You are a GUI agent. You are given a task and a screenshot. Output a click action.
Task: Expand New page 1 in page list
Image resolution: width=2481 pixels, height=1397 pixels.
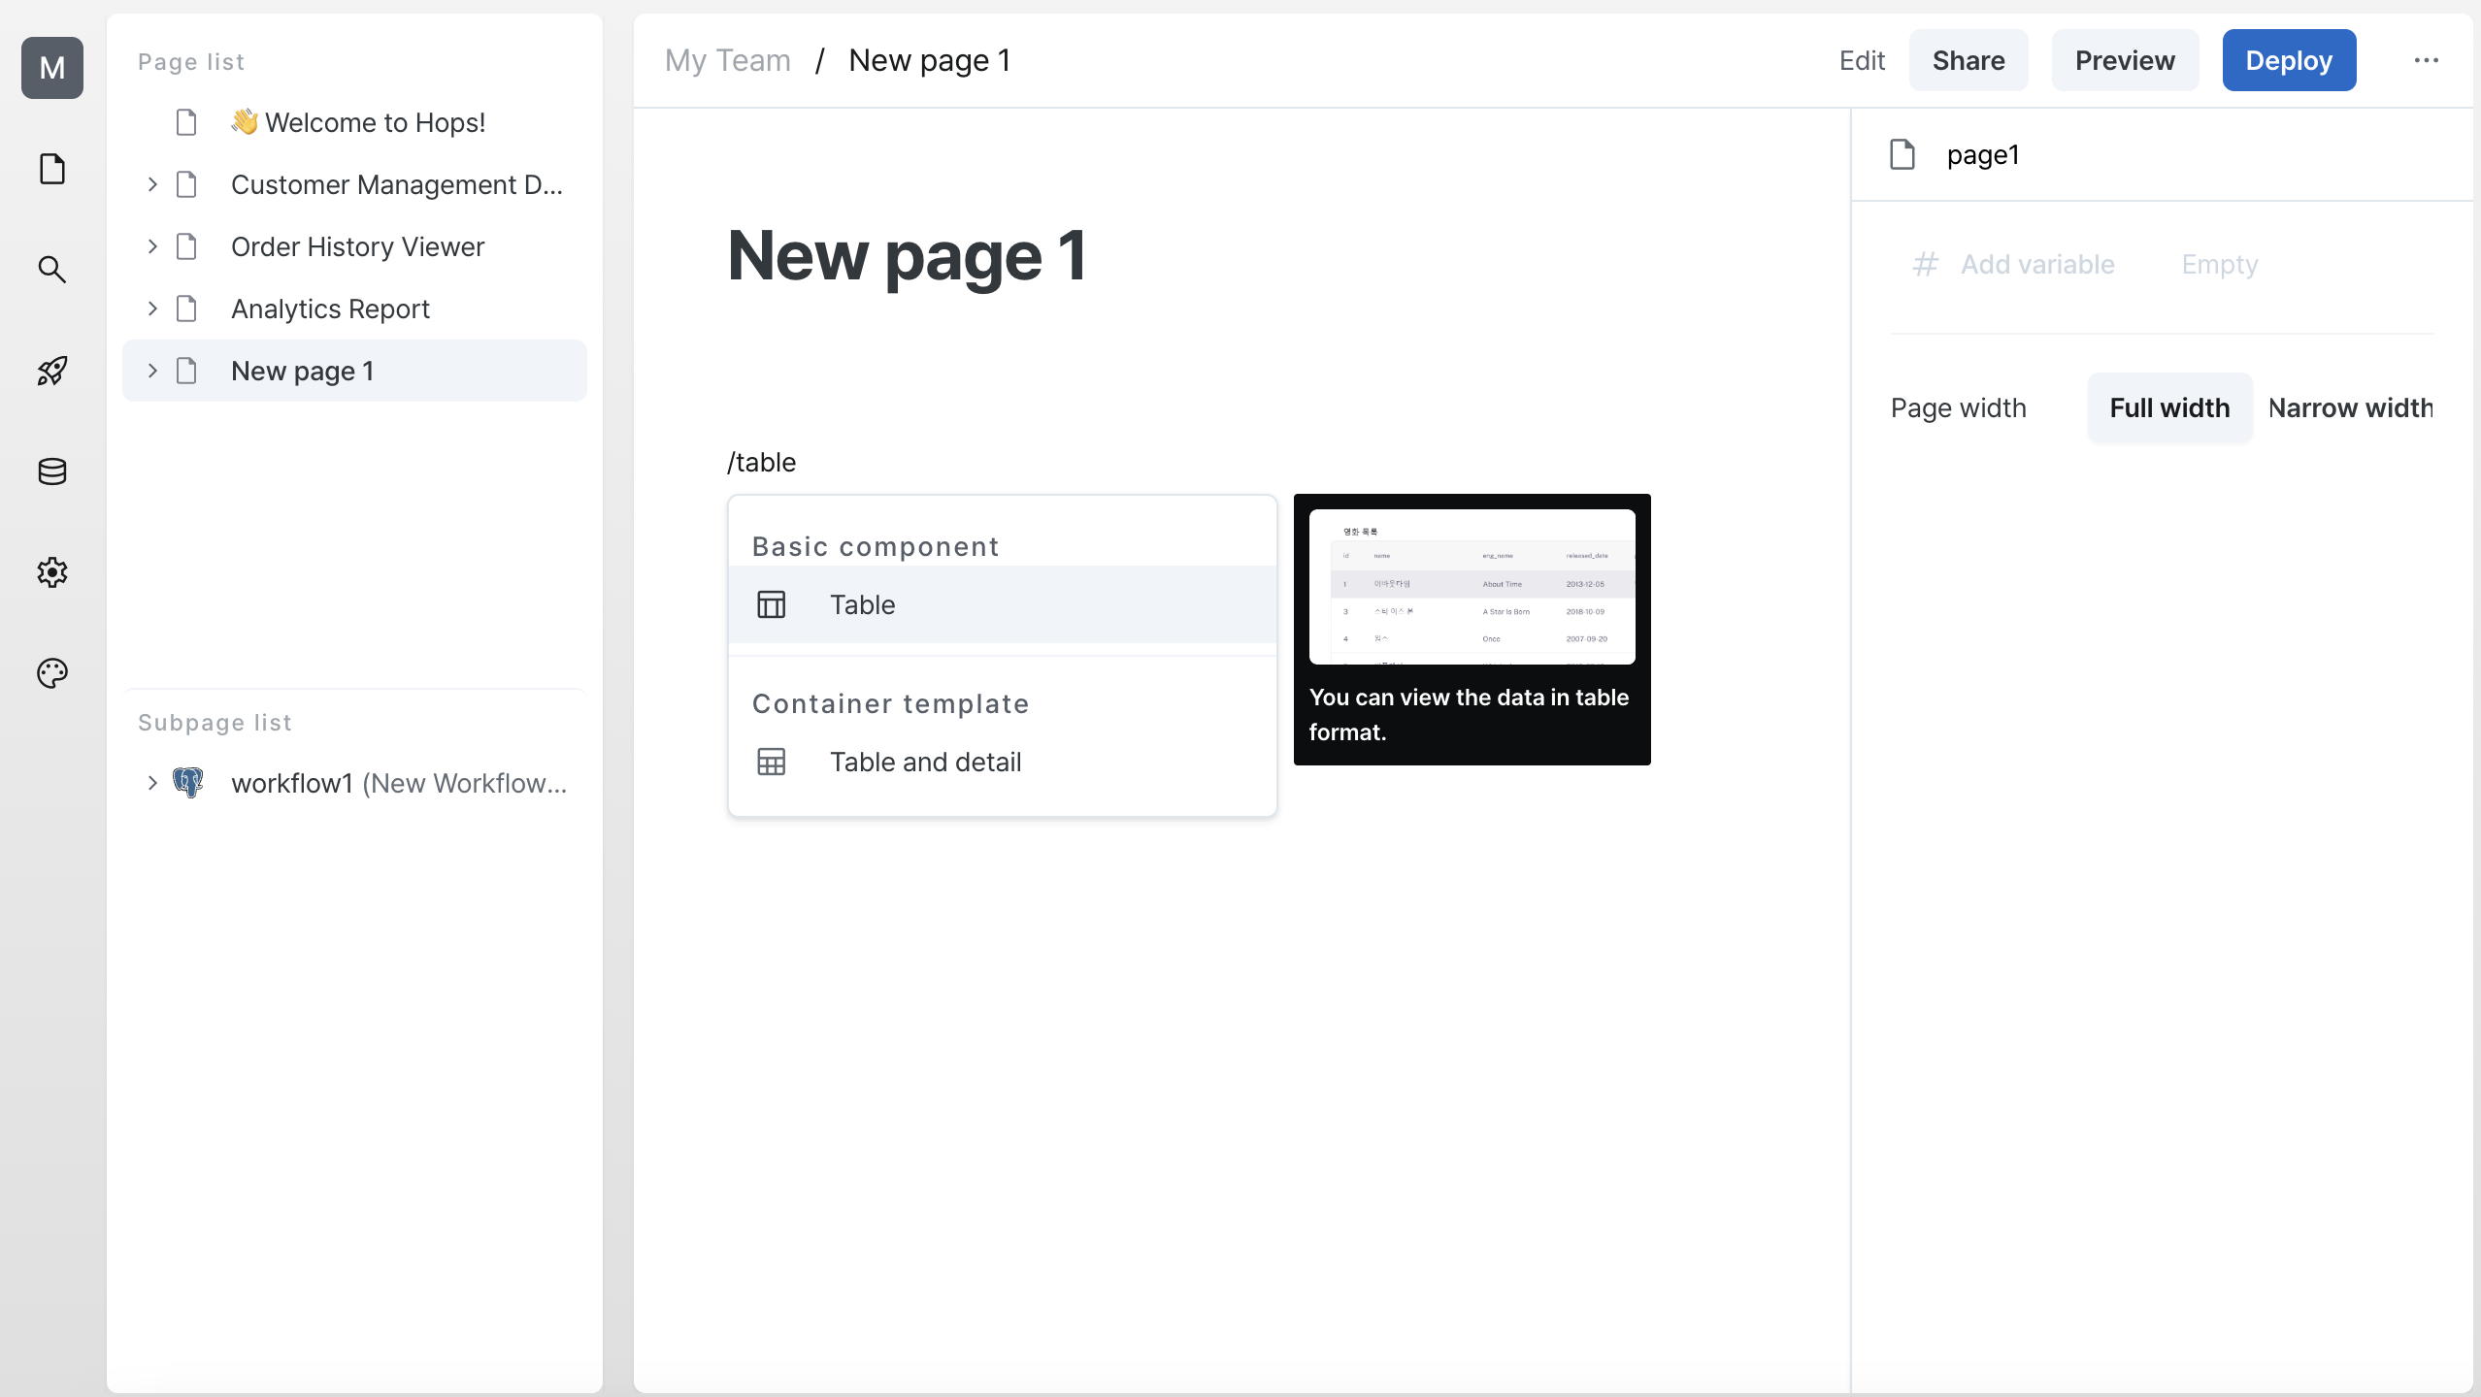pos(152,371)
